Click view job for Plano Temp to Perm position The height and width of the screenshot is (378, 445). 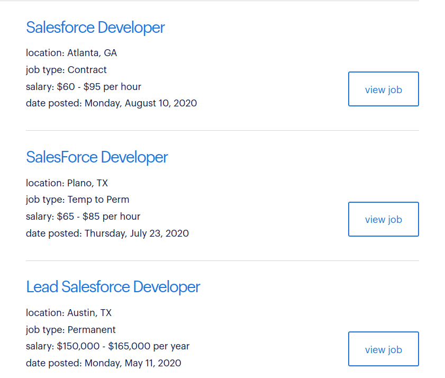(x=384, y=219)
